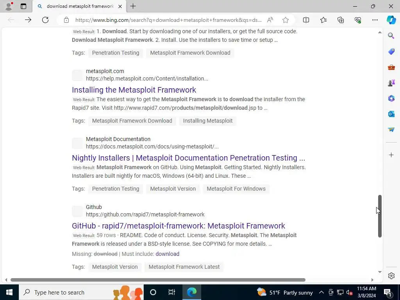The image size is (400, 300).
Task: Open notification center icon
Action: coord(387,293)
